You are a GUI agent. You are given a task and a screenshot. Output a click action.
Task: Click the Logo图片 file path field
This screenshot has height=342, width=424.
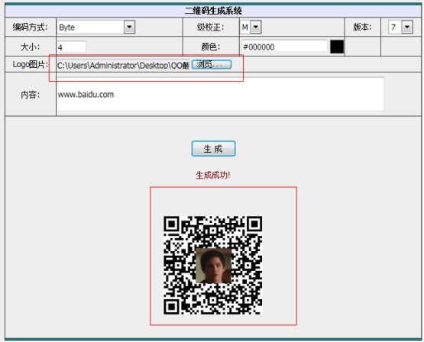coord(123,65)
